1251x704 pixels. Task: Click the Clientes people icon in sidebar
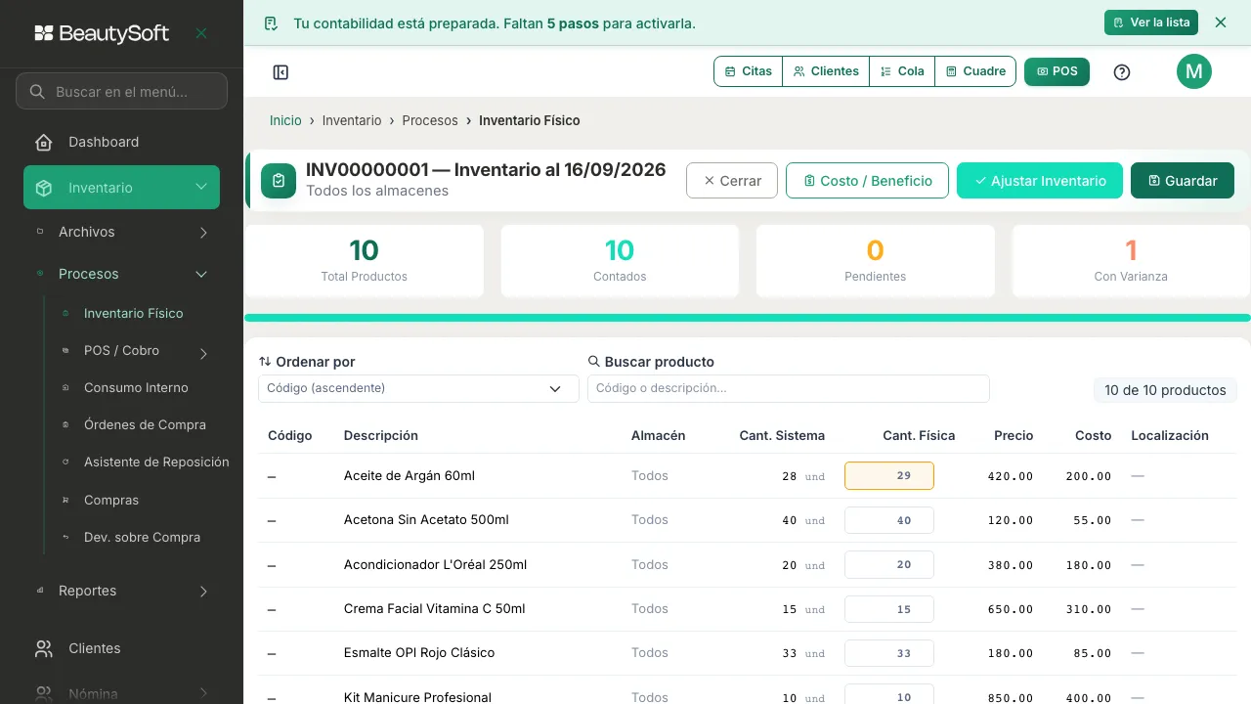pos(44,648)
